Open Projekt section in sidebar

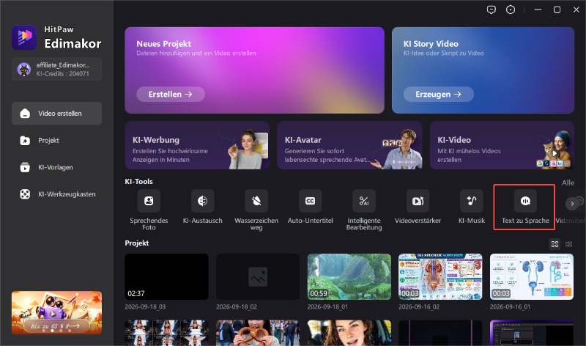[57, 140]
